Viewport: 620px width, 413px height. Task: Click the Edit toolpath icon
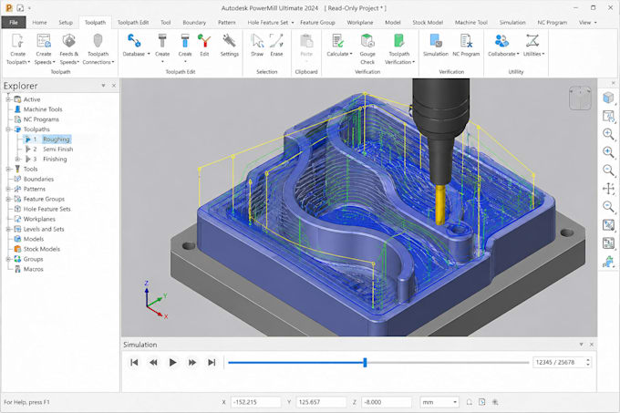point(204,41)
